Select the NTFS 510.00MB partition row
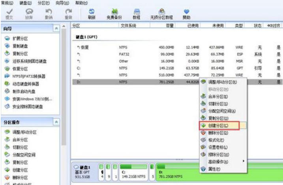Image resolution: width=283 pixels, height=185 pixels. (177, 75)
